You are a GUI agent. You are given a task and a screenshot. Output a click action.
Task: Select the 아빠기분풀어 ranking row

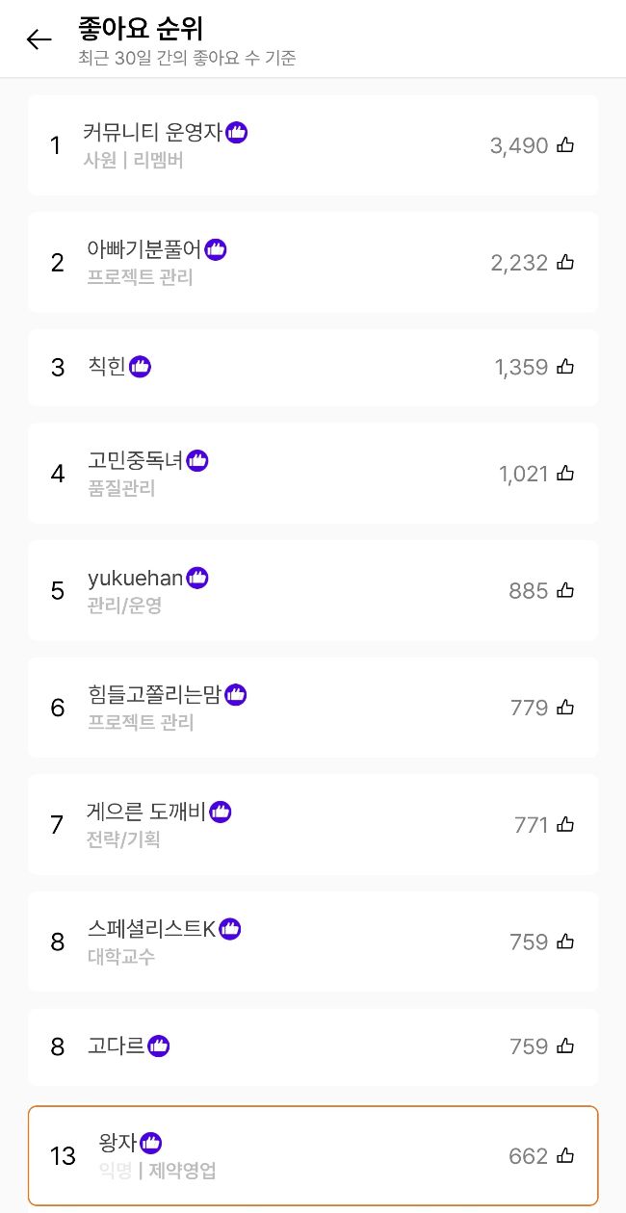(313, 262)
